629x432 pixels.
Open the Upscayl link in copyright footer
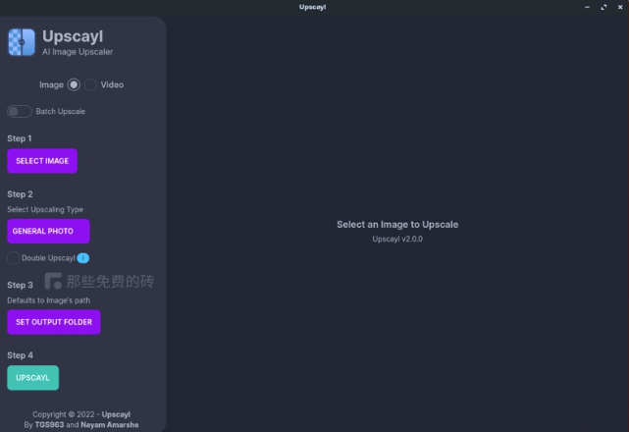click(116, 414)
